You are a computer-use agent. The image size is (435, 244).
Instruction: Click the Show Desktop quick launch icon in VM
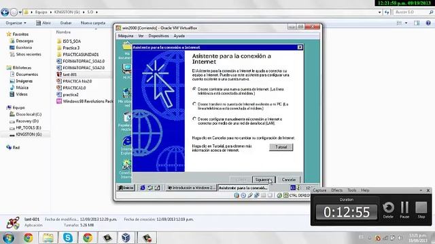coord(157,188)
